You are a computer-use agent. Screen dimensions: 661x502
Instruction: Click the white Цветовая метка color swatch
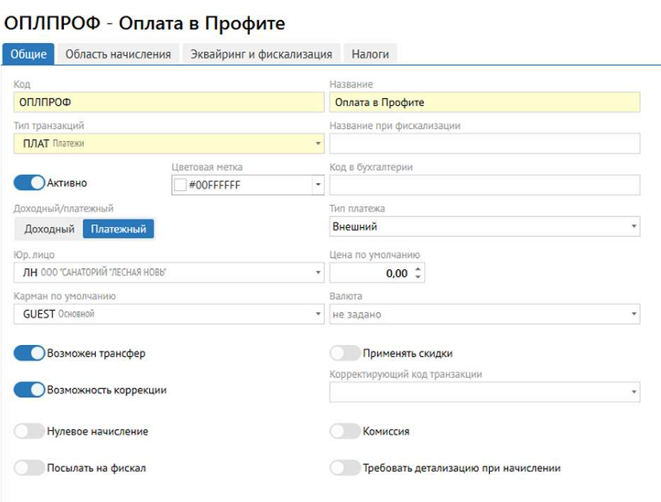(x=180, y=185)
